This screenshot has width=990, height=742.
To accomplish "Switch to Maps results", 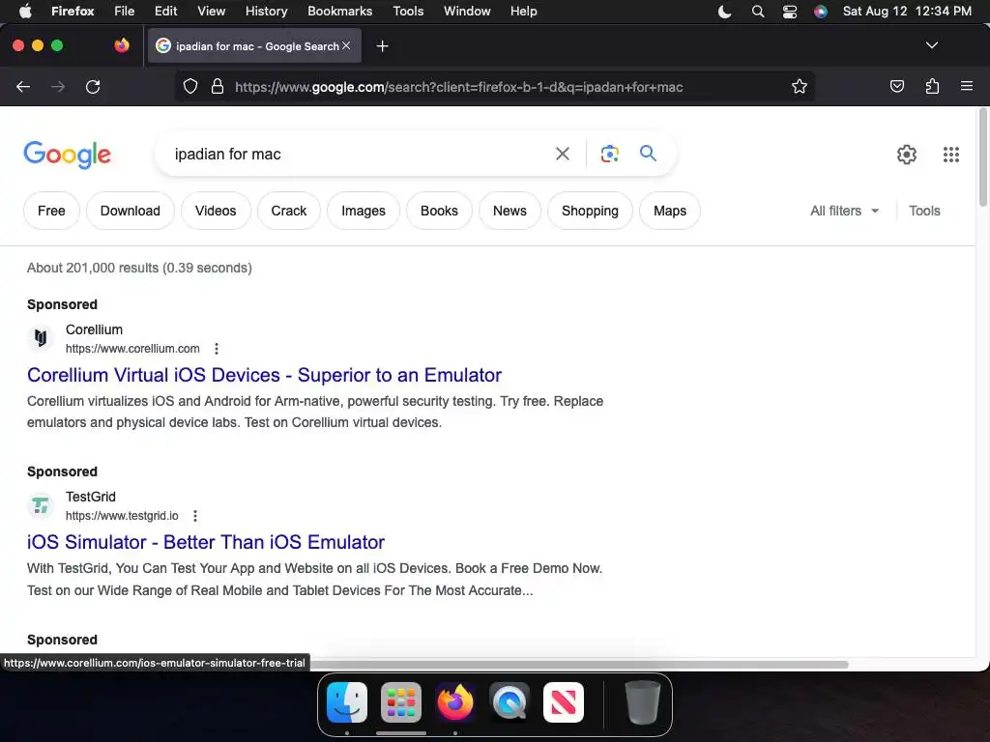I will [x=669, y=211].
